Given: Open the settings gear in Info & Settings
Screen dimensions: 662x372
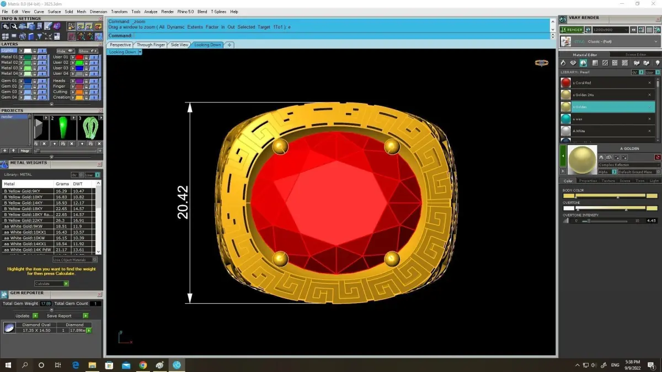Looking at the screenshot, I should (6, 26).
